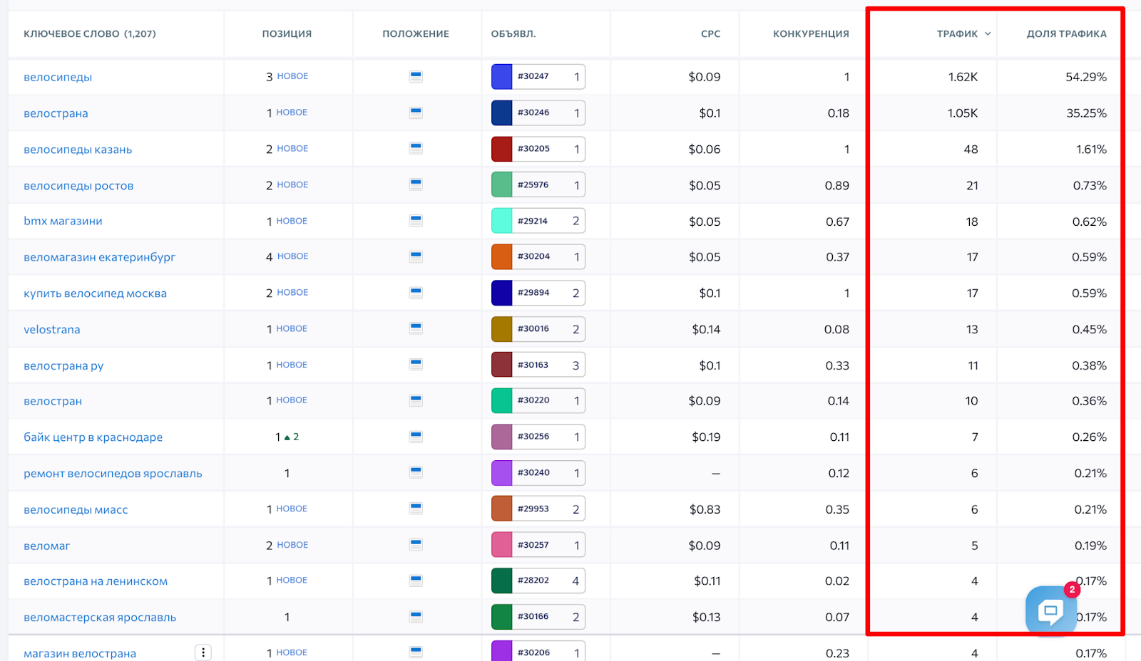Sort by Ключевое слово column header

coord(90,33)
